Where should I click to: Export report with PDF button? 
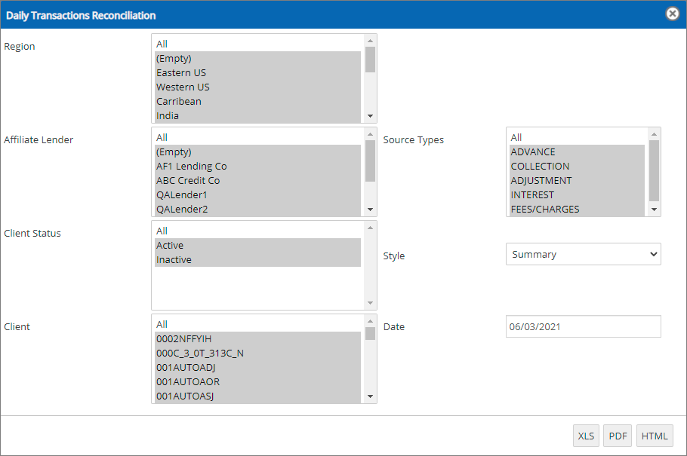point(618,436)
